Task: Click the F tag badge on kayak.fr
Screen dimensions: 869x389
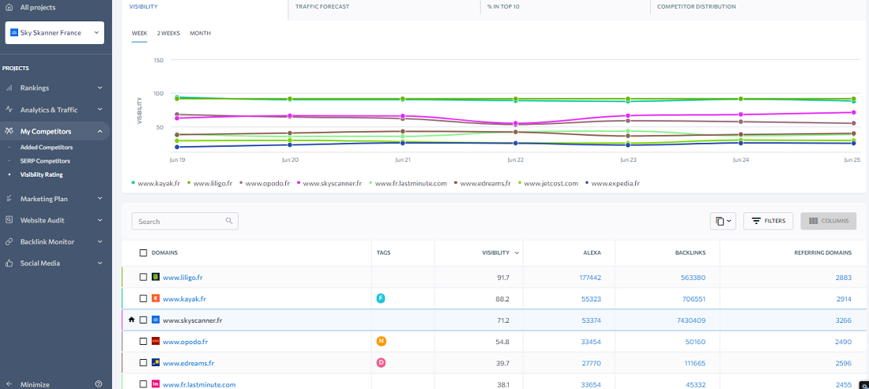Action: (x=381, y=298)
